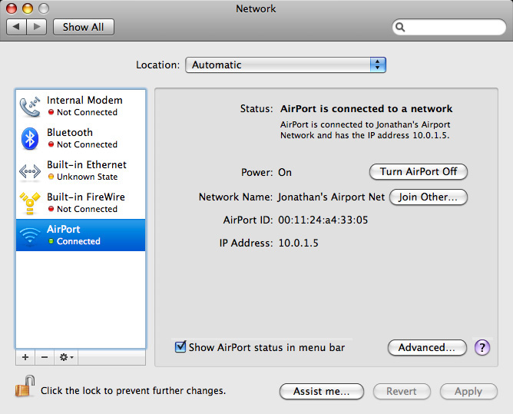Viewport: 513px width, 414px height.
Task: Focus the search input field
Action: click(x=448, y=27)
